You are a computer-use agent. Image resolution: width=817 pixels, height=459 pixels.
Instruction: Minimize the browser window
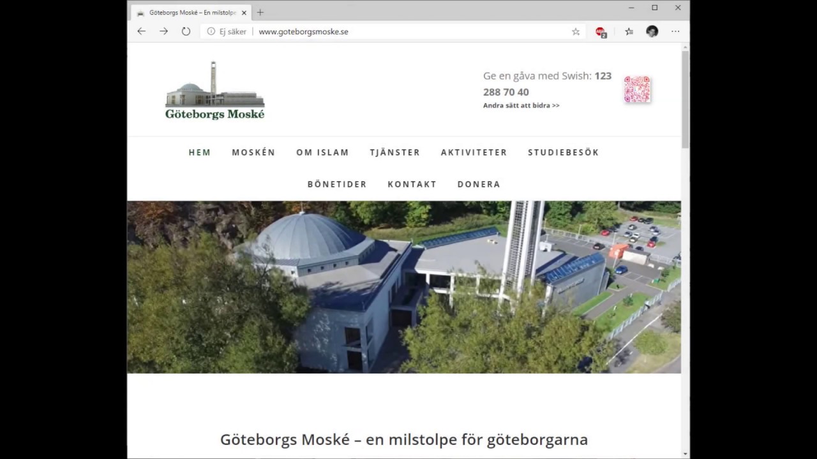click(631, 8)
